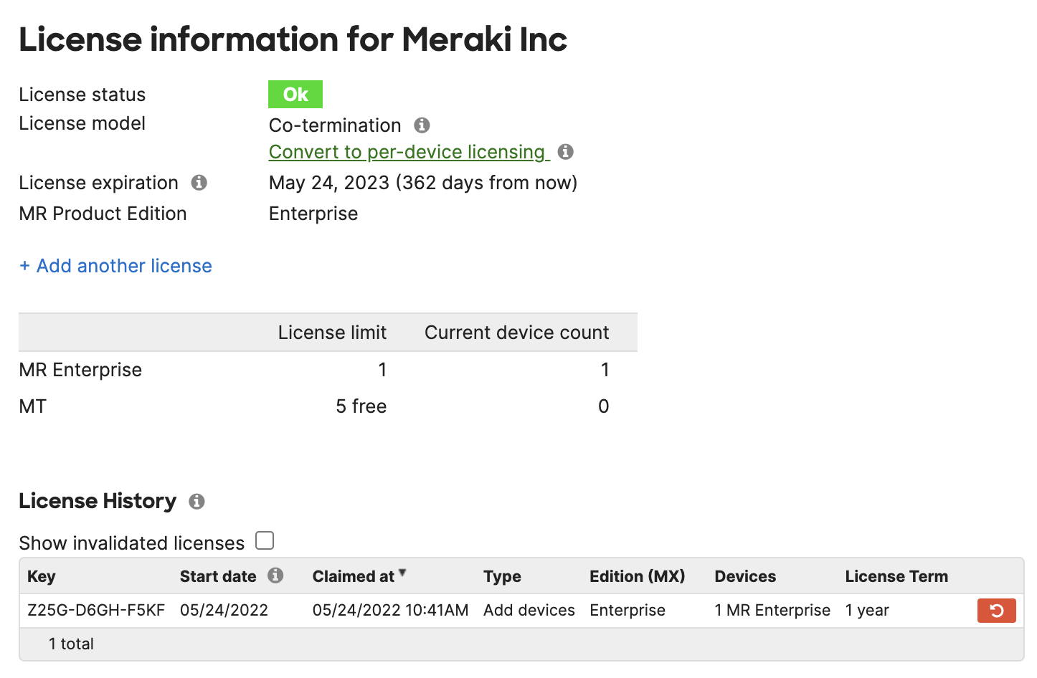The image size is (1037, 678).
Task: Toggle Show invalidated licenses checkbox
Action: click(265, 540)
